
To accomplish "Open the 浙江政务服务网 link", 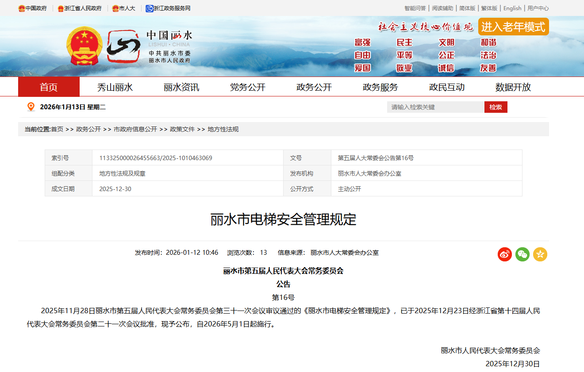I will pos(168,8).
